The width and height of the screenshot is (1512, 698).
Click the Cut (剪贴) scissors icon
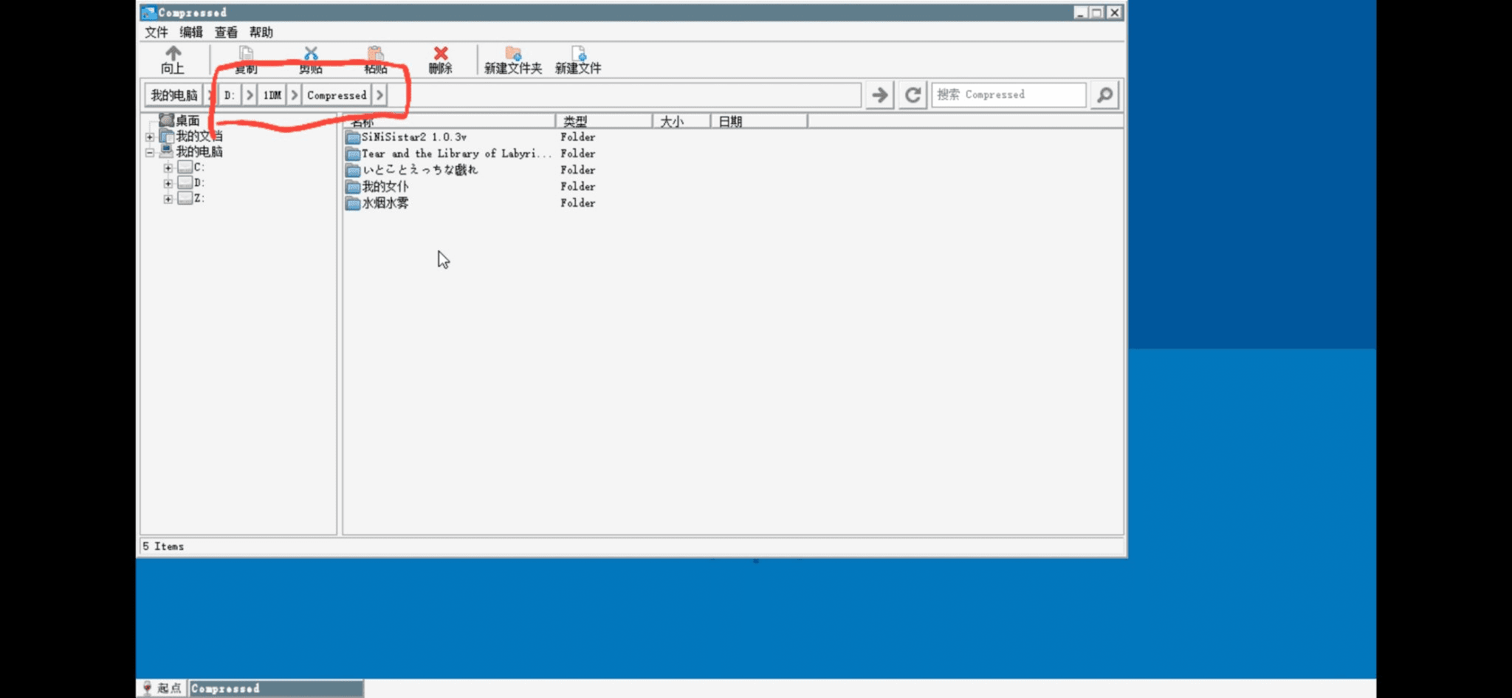[311, 54]
